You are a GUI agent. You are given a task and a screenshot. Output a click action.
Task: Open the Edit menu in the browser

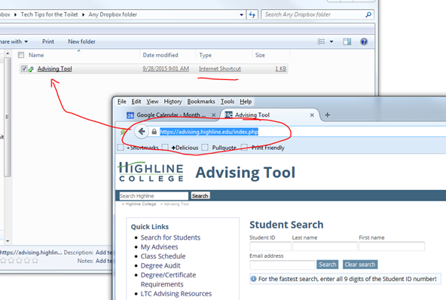pyautogui.click(x=136, y=102)
